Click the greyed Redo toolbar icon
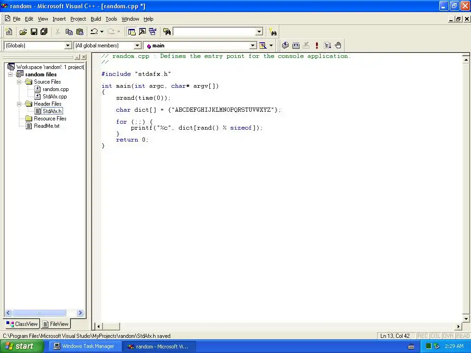The image size is (471, 353). point(111,32)
